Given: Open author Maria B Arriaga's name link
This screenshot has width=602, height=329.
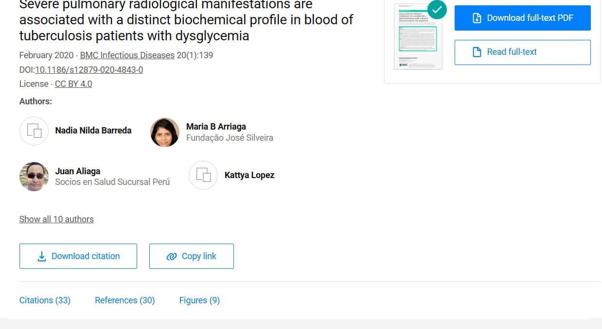Looking at the screenshot, I should point(216,127).
